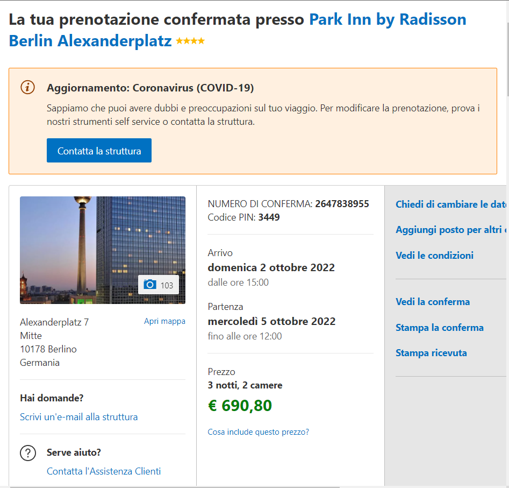Select Aggiungi posto per altri option

(451, 230)
